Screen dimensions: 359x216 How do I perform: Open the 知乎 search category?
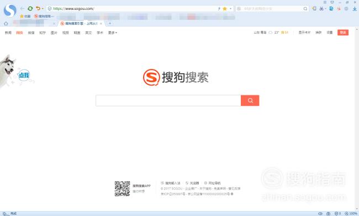click(x=43, y=33)
